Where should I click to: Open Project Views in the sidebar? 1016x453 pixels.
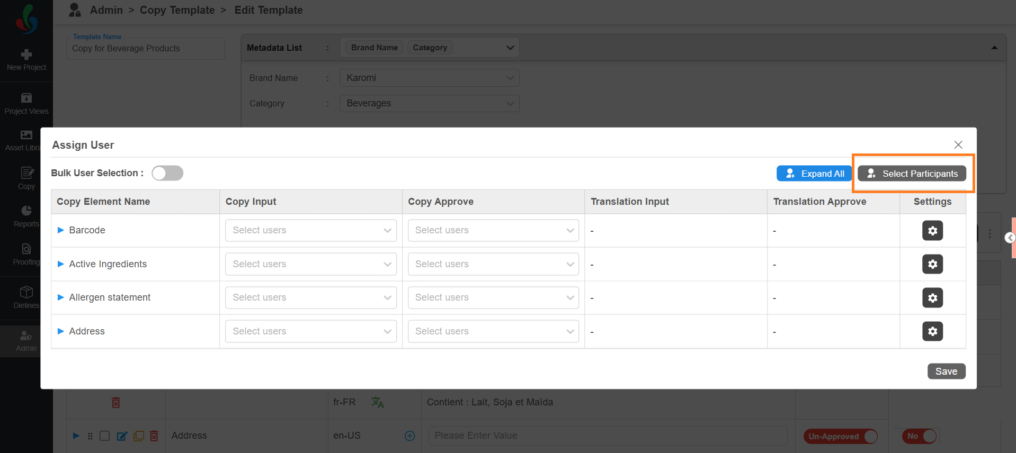(x=26, y=98)
